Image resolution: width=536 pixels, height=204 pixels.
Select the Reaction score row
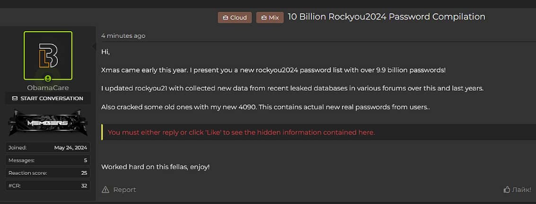47,173
